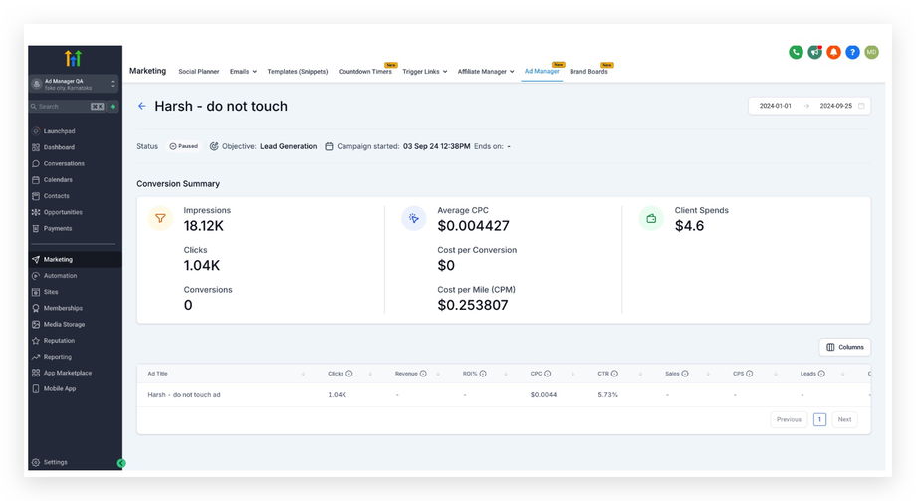Click the start date 2024-01-01 field
This screenshot has width=916, height=501.
pyautogui.click(x=776, y=106)
